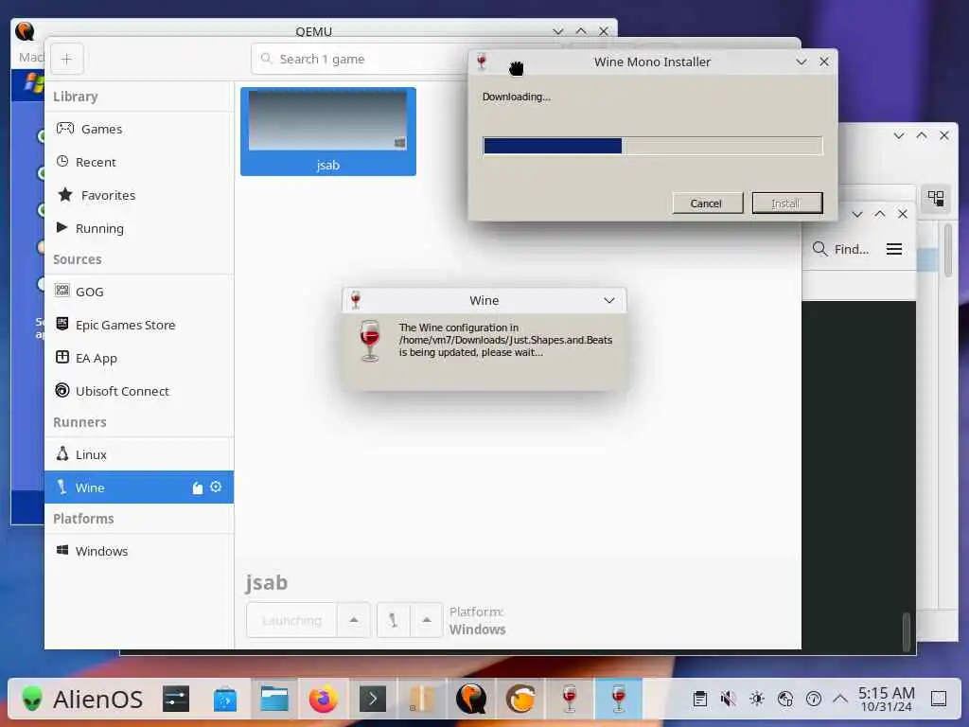The image size is (969, 727).
Task: Click the Wine glass runner icon in sidebar
Action: [x=62, y=488]
